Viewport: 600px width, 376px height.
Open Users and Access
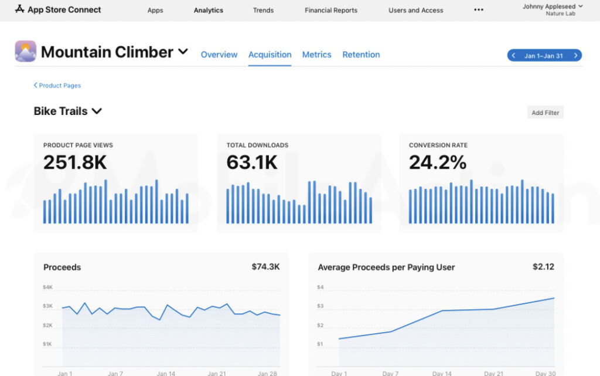[x=416, y=11]
